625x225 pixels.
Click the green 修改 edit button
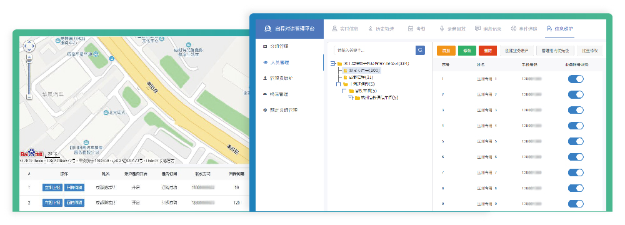click(x=467, y=51)
